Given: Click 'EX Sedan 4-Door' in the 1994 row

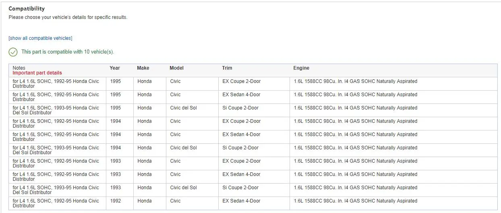Looking at the screenshot, I should pos(242,134).
